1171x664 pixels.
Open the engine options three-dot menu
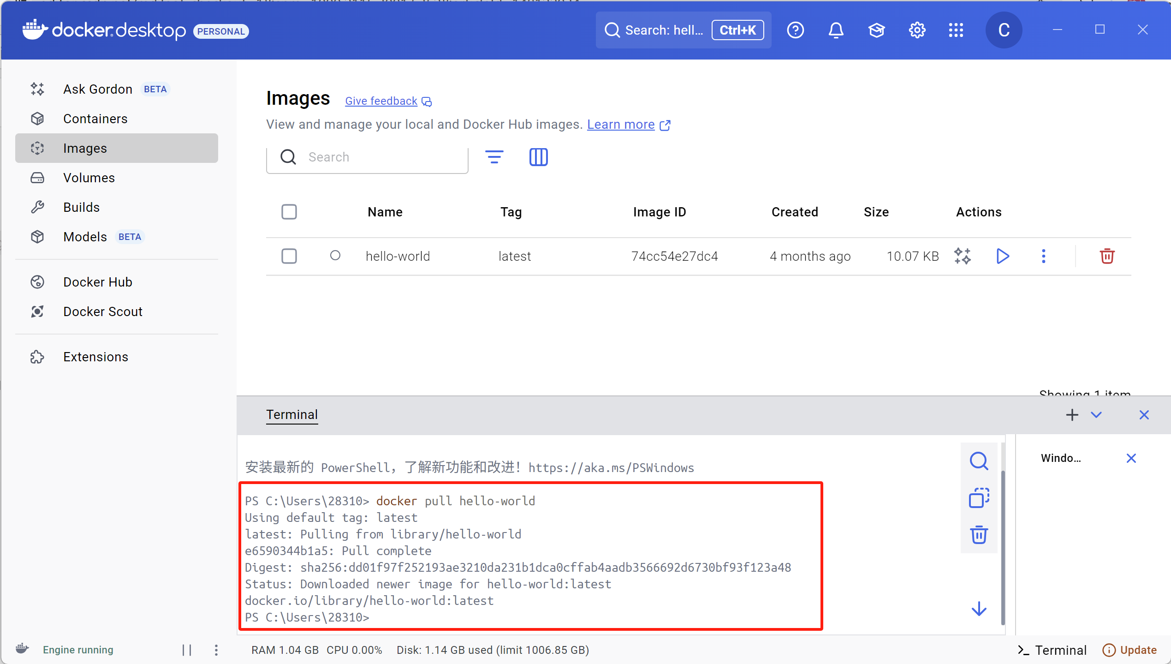click(216, 650)
